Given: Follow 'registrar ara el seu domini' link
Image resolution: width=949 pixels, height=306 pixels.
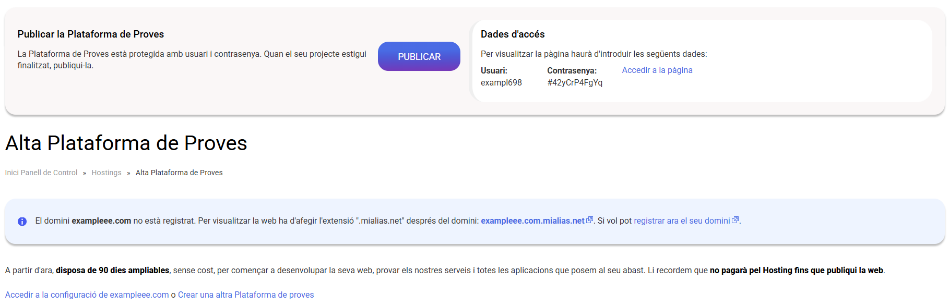Looking at the screenshot, I should point(681,221).
